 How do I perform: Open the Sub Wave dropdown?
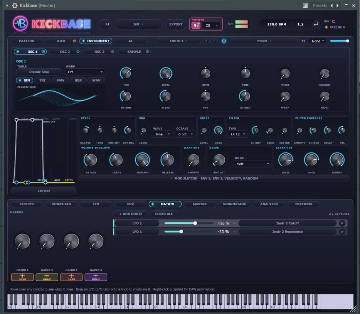[162, 134]
